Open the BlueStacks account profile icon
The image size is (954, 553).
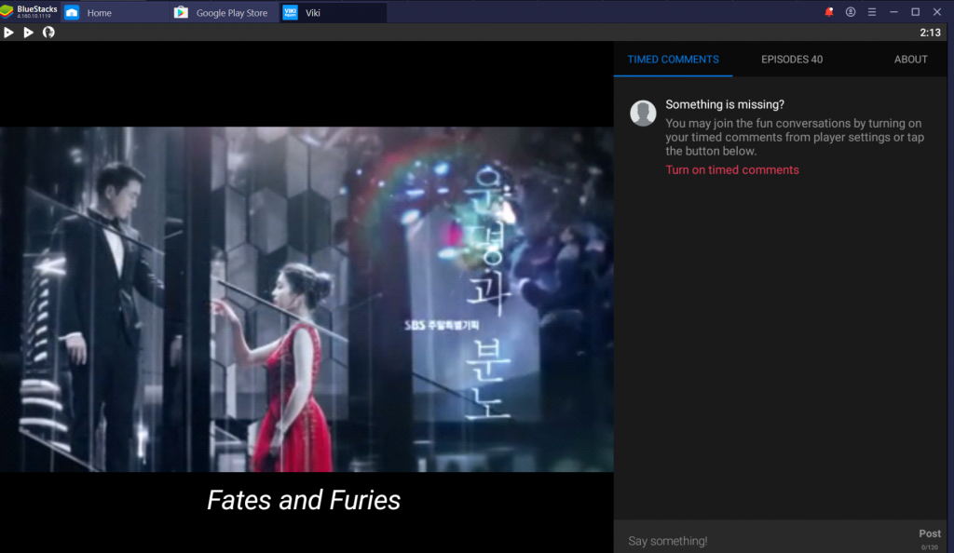coord(851,11)
